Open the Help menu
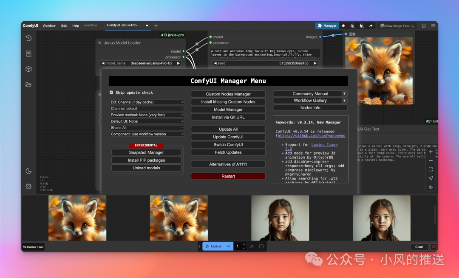459x278 pixels. pyautogui.click(x=76, y=26)
